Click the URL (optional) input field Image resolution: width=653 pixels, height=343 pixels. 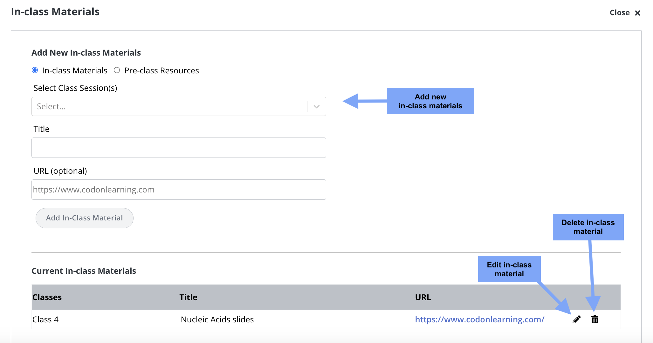coord(179,190)
